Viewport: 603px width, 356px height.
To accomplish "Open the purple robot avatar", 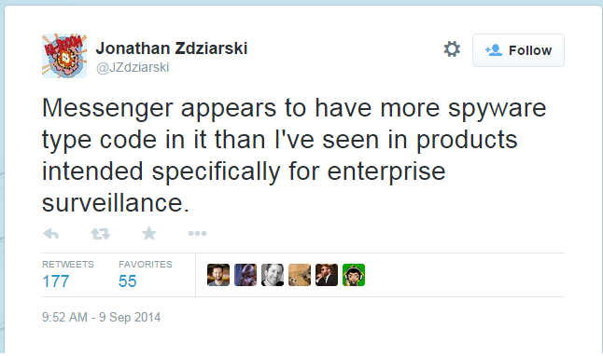I will click(x=245, y=275).
